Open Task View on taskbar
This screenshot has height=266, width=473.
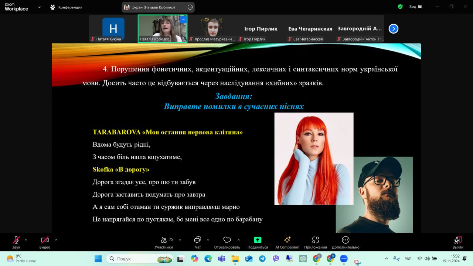(x=180, y=259)
